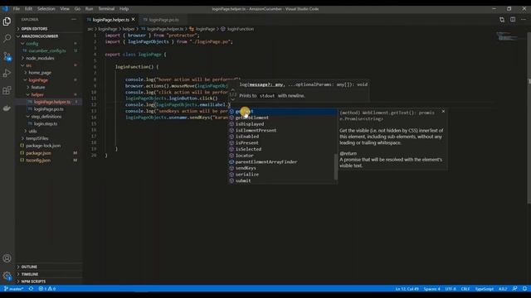Collapse the config folder
Screen dimensions: 531x298
[32, 44]
